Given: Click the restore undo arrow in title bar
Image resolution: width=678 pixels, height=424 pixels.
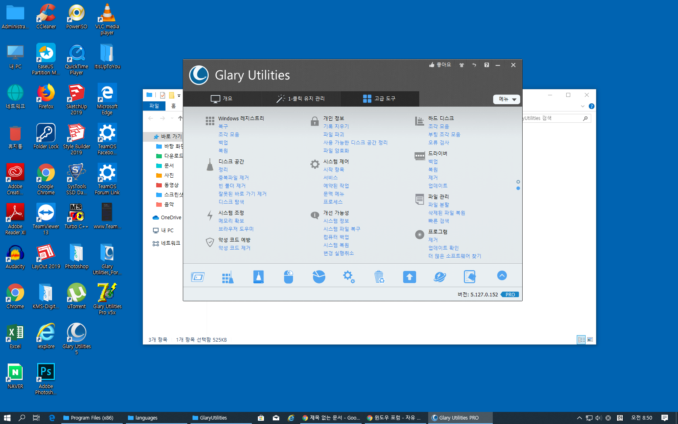Looking at the screenshot, I should pyautogui.click(x=474, y=65).
